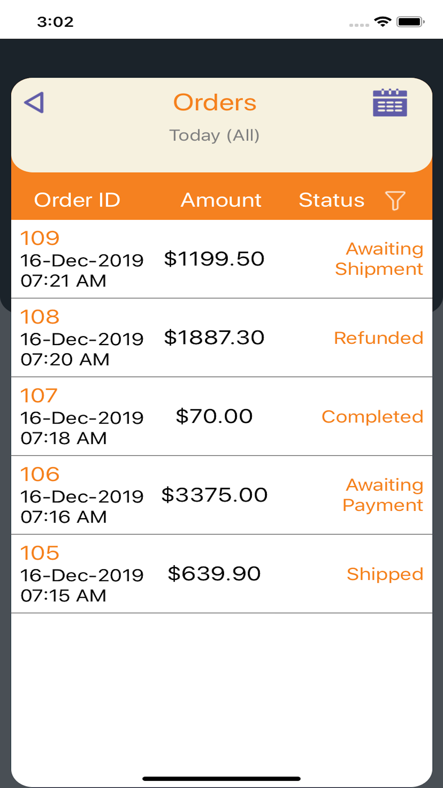Viewport: 443px width, 788px height.
Task: Click the Order ID column header
Action: point(77,200)
